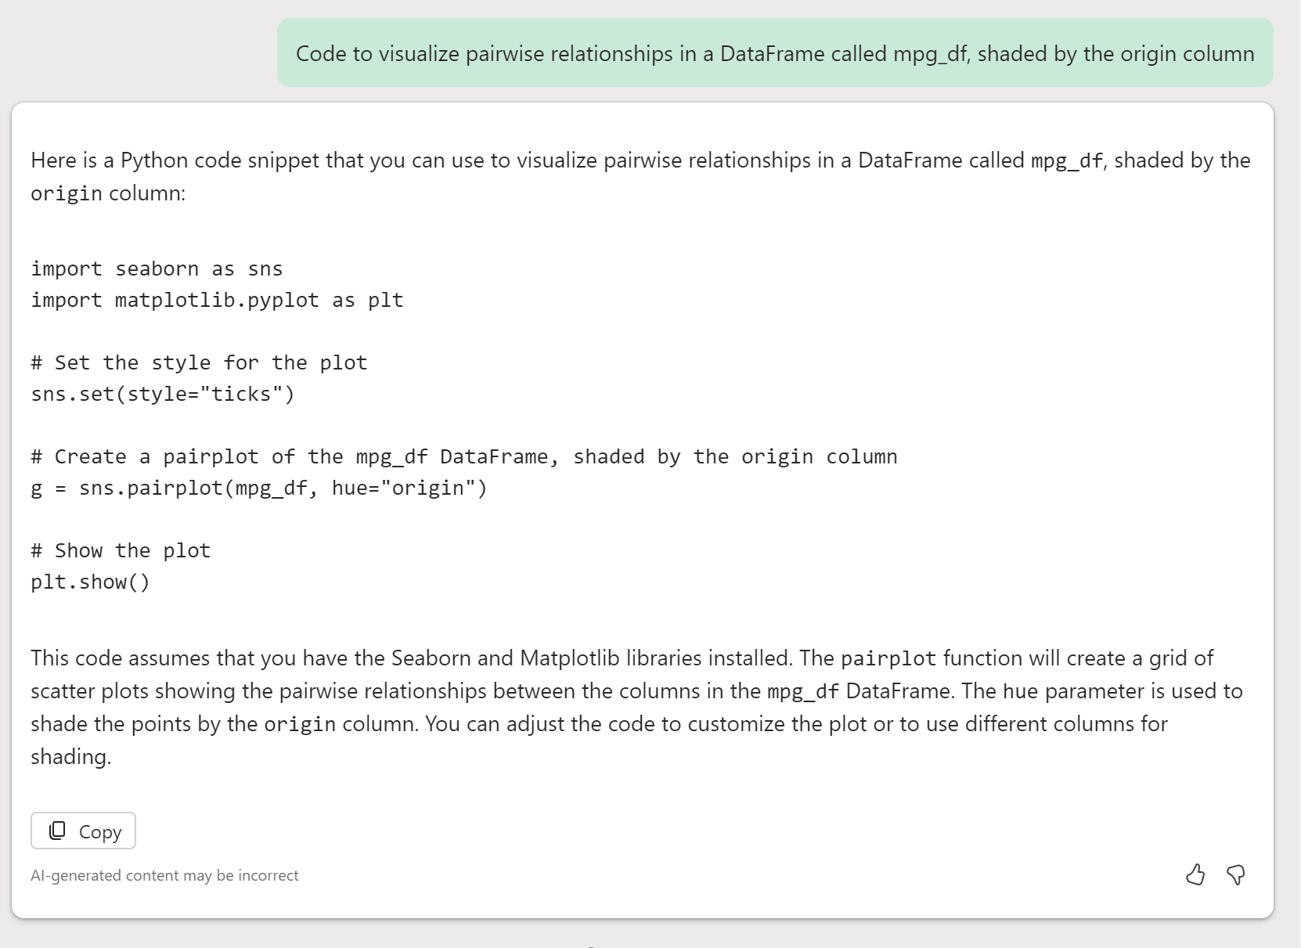Screen dimensions: 1301x948
Task: Click the plt.show() line in the code
Action: (x=90, y=582)
